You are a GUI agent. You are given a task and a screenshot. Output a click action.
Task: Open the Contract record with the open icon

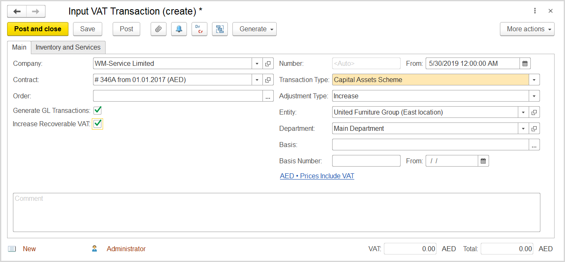pos(268,80)
